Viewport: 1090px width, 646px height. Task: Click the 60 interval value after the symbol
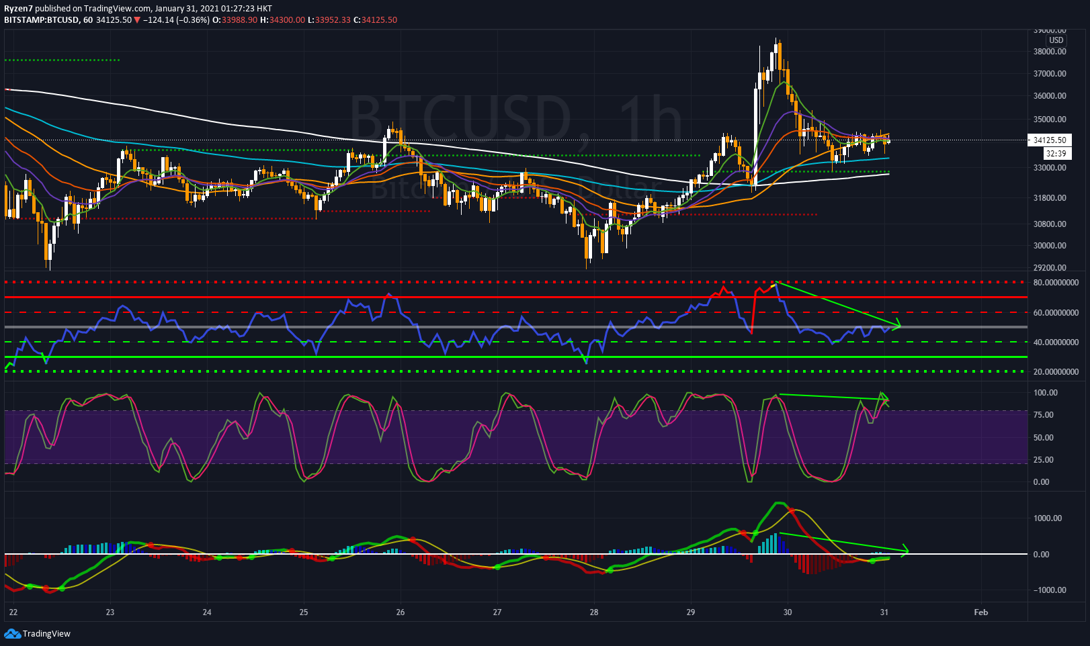88,20
